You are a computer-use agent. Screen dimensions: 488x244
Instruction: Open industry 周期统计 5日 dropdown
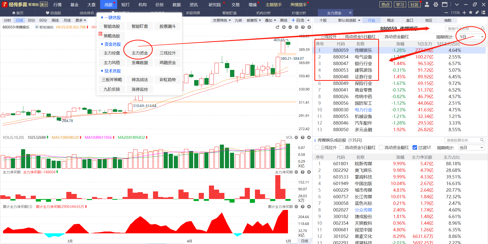[x=472, y=37]
